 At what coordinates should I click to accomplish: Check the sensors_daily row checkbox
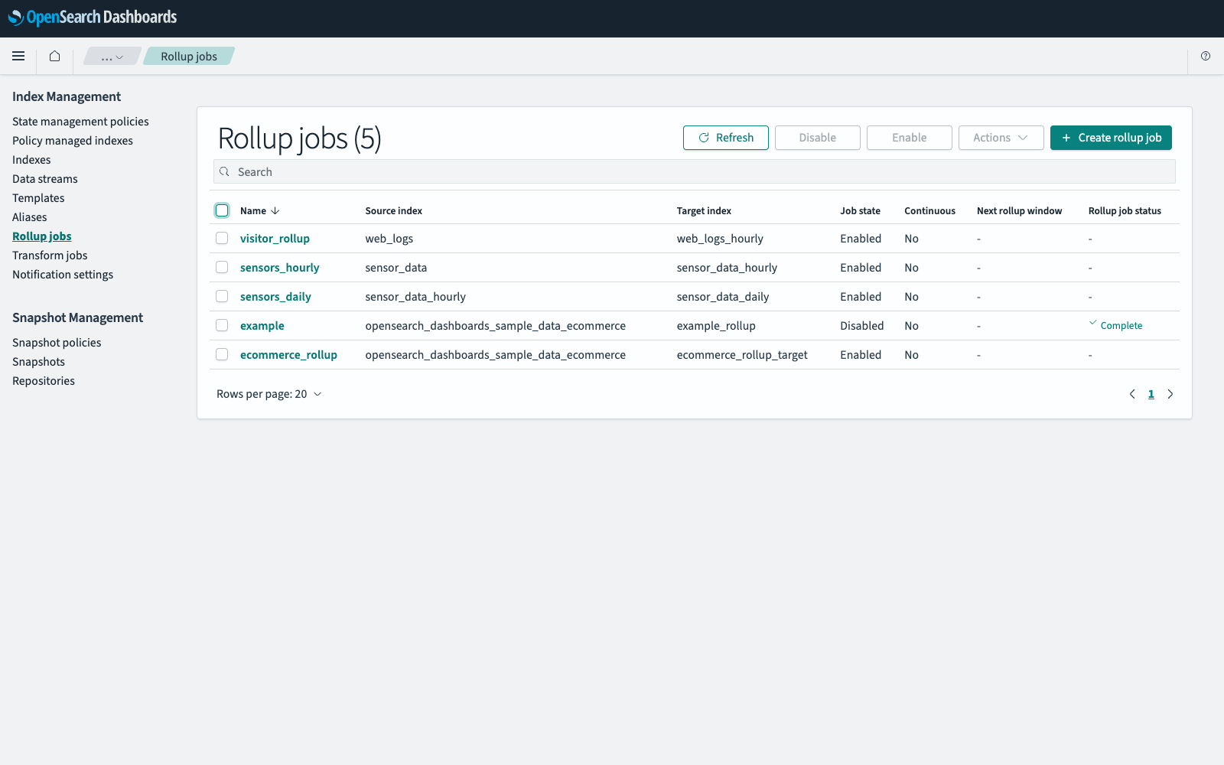point(222,296)
